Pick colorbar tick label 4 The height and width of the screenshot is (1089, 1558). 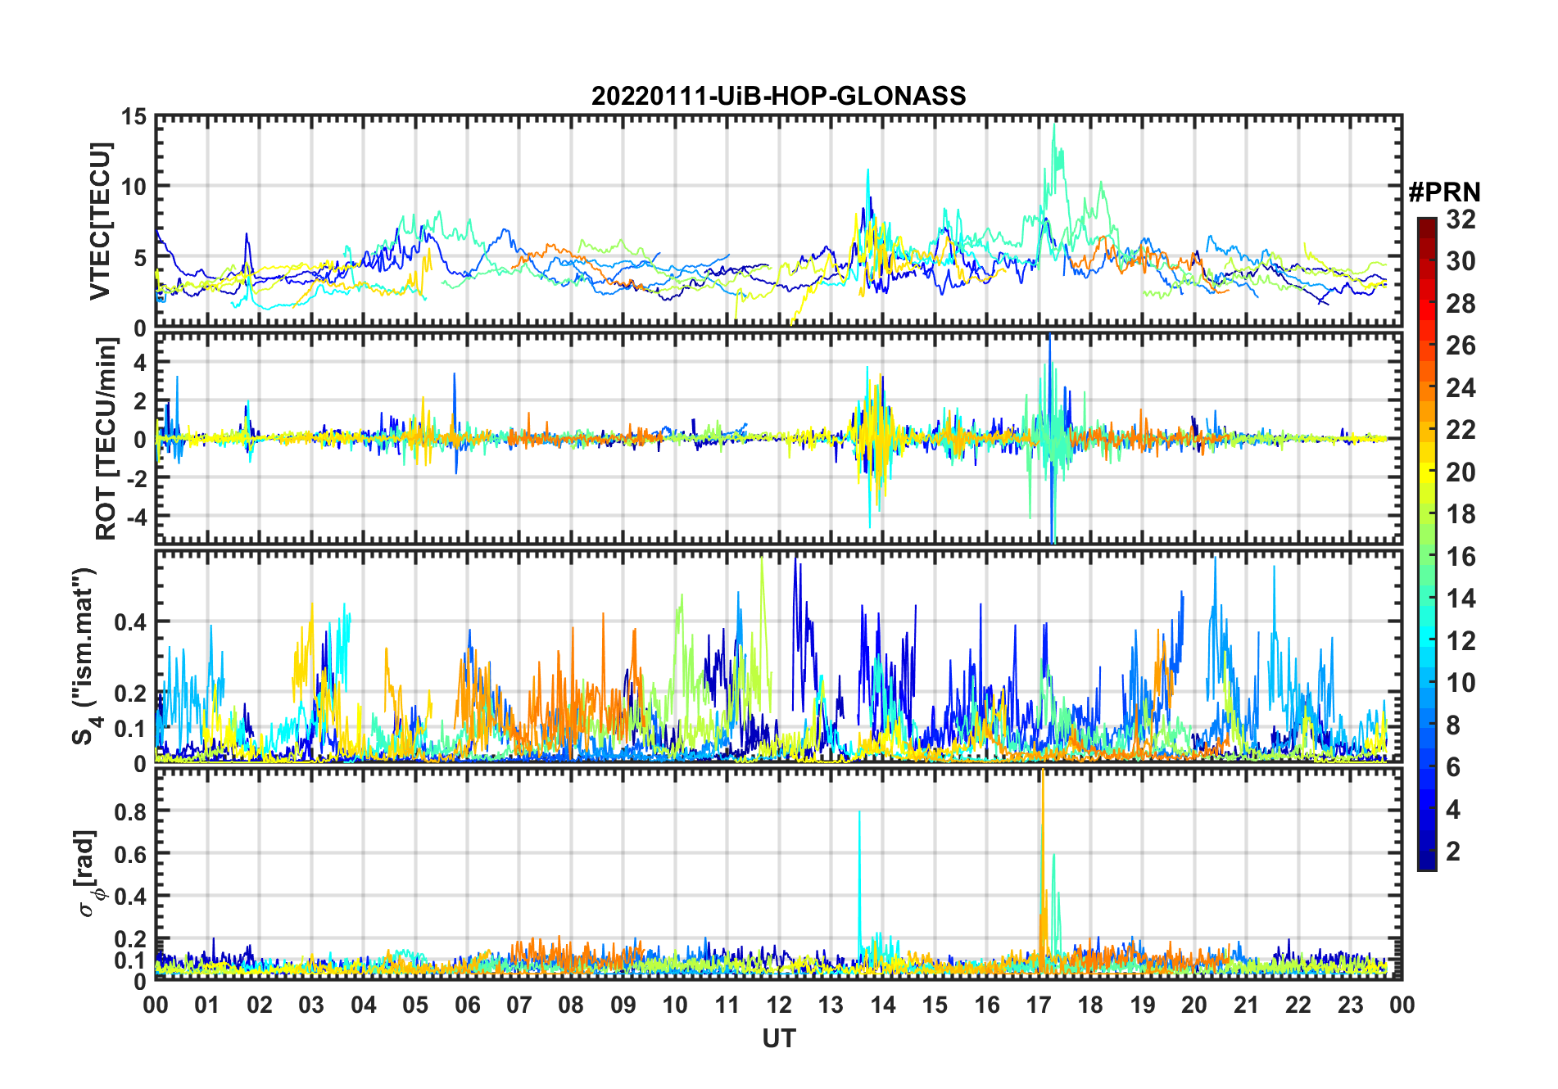(1453, 810)
